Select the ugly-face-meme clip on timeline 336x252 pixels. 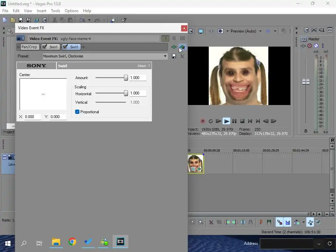point(196,164)
